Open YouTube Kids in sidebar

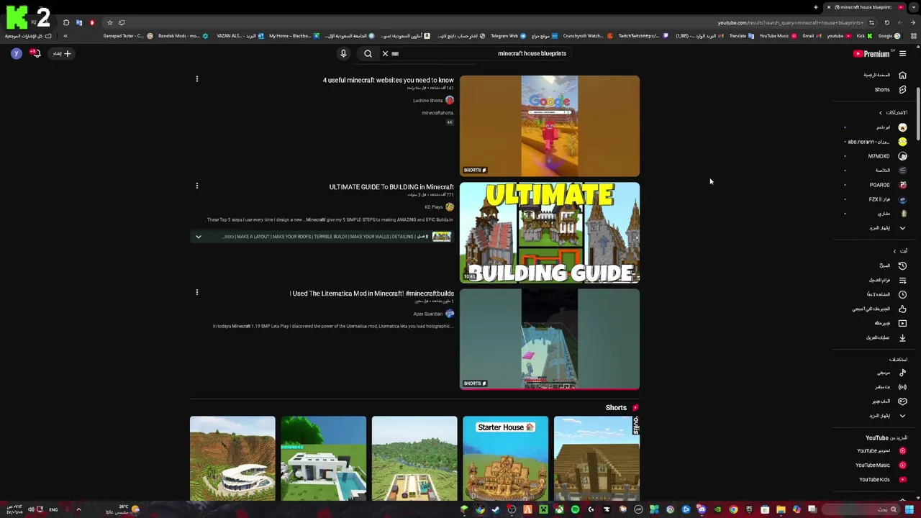[x=881, y=479]
